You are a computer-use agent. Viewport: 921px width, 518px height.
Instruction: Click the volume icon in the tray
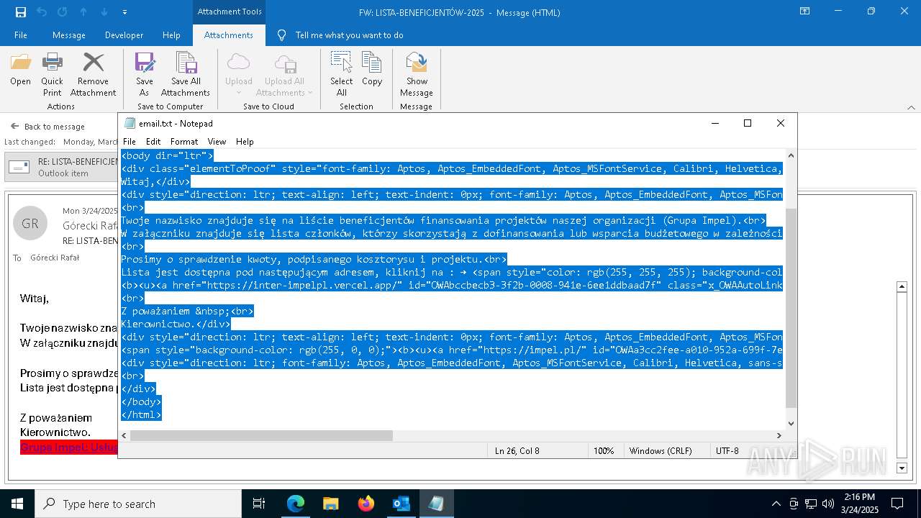(x=827, y=504)
